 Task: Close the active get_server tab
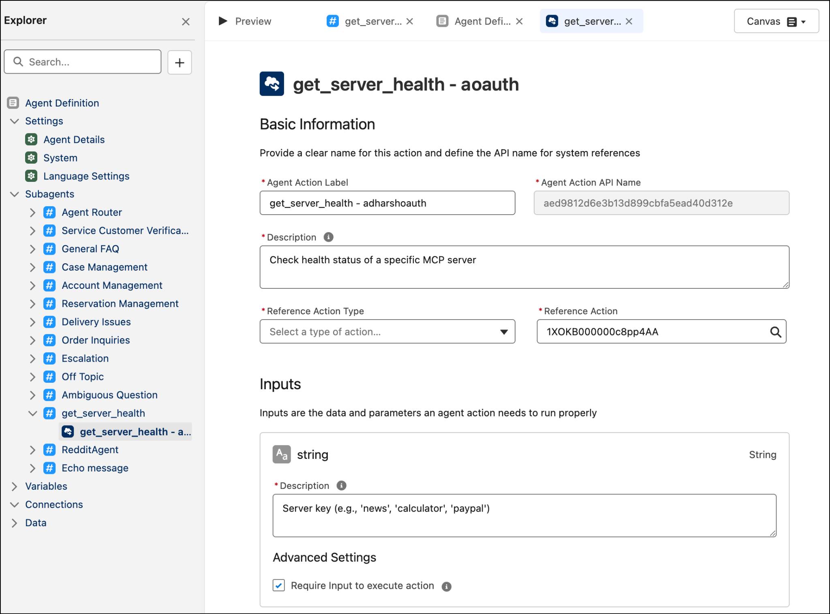tap(629, 21)
